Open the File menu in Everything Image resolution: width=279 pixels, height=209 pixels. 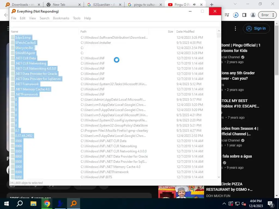click(x=14, y=18)
